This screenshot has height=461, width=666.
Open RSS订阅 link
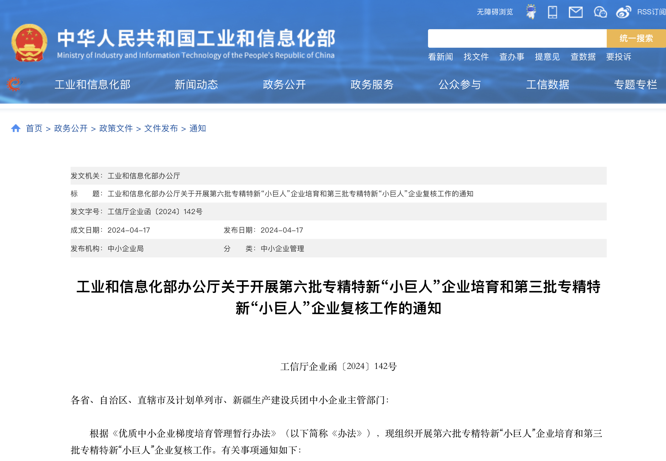[651, 12]
